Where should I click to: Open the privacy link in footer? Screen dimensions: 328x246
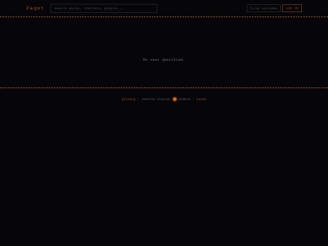click(x=129, y=99)
